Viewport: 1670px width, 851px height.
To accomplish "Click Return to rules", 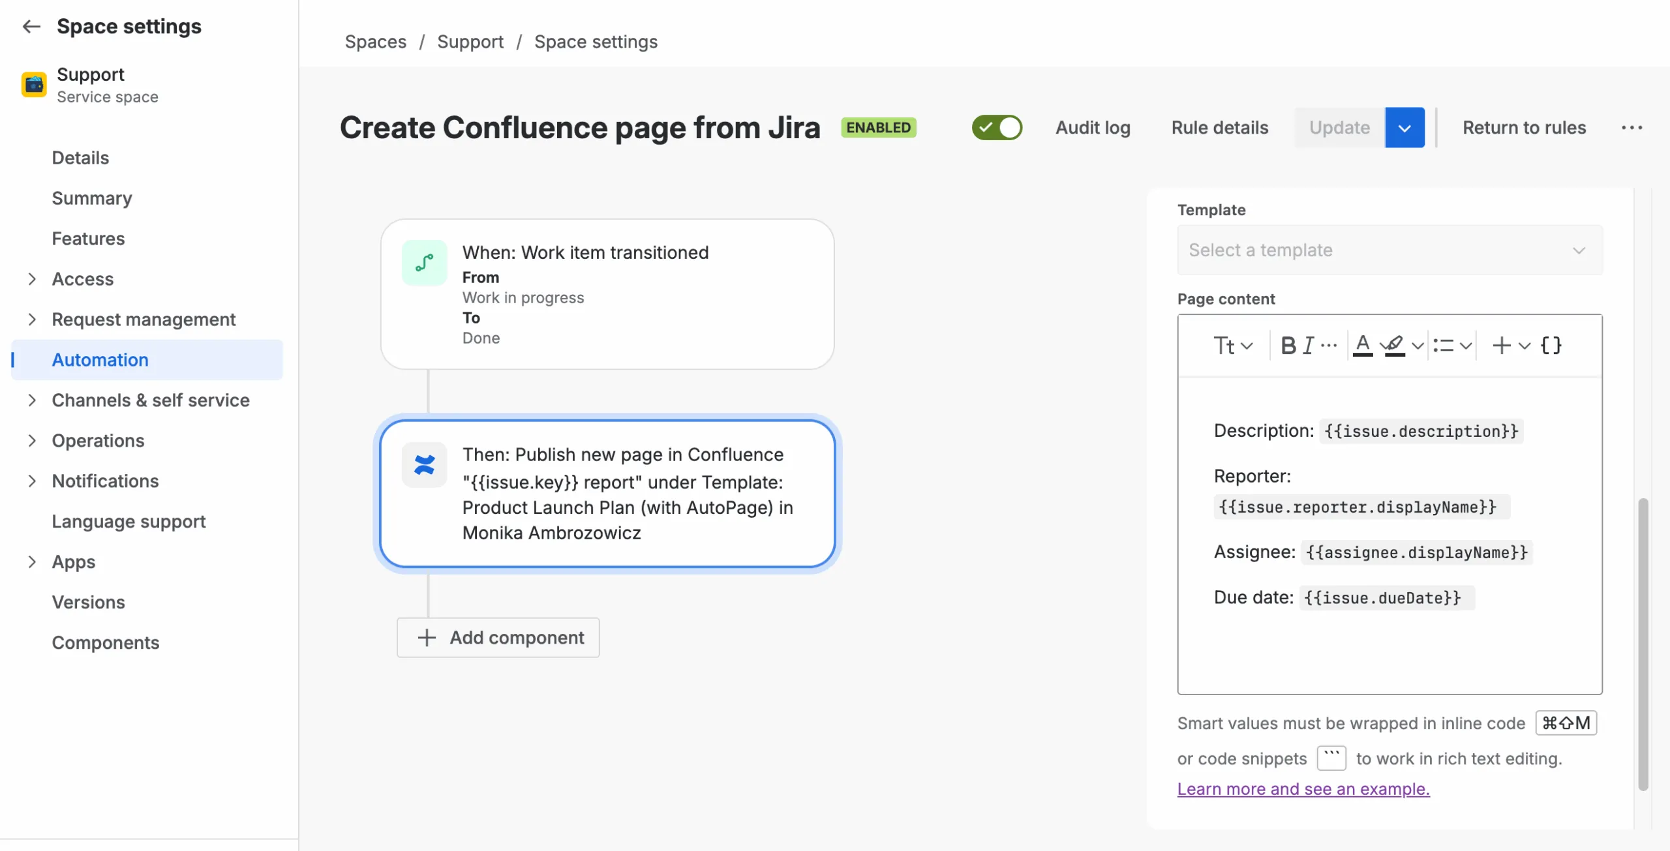I will [x=1524, y=127].
